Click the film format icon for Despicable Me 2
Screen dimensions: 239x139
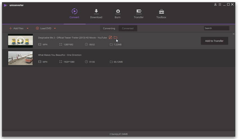click(40, 44)
